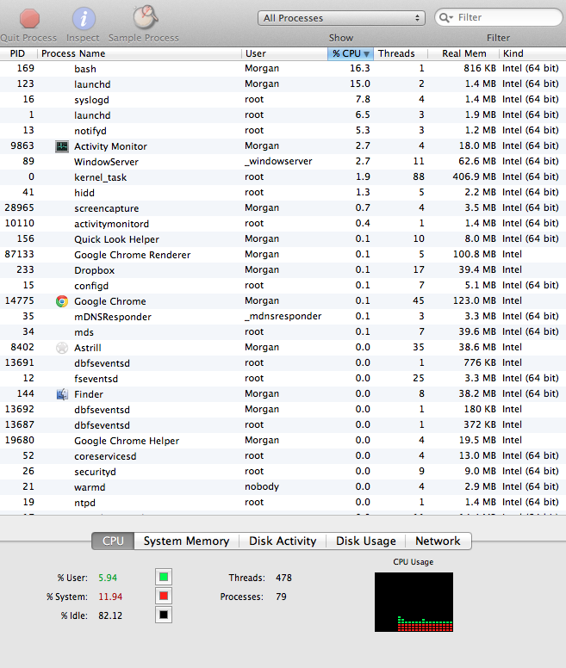
Task: Select the WindowServer process row
Action: [283, 162]
